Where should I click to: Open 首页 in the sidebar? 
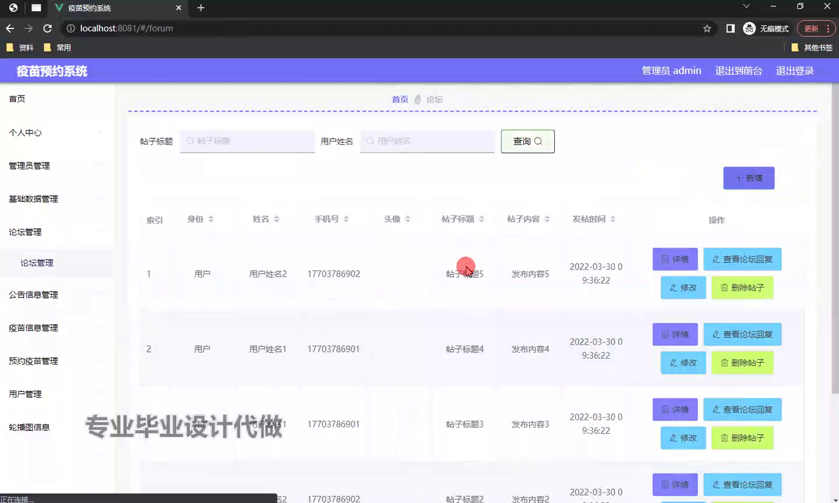pyautogui.click(x=57, y=99)
